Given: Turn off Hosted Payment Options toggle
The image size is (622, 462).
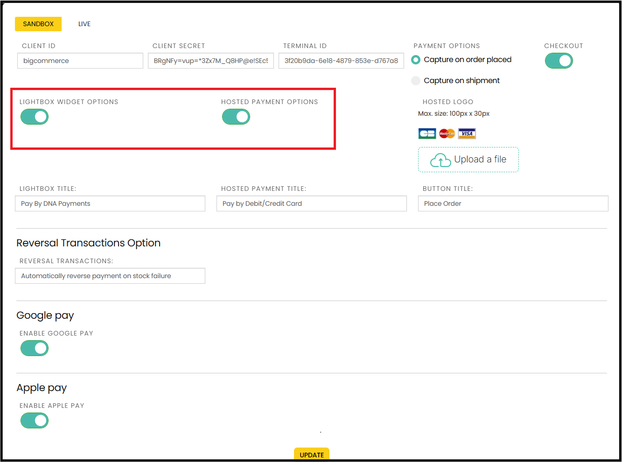Looking at the screenshot, I should click(x=236, y=117).
